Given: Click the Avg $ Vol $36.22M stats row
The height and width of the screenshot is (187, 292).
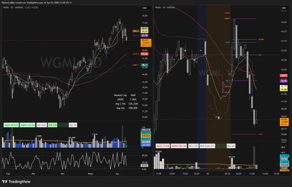Looking at the screenshot, I should click(126, 104).
